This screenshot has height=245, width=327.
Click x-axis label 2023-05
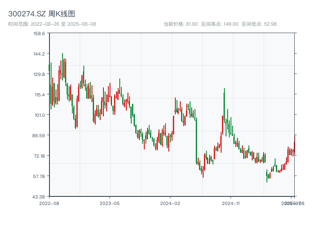tap(110, 203)
